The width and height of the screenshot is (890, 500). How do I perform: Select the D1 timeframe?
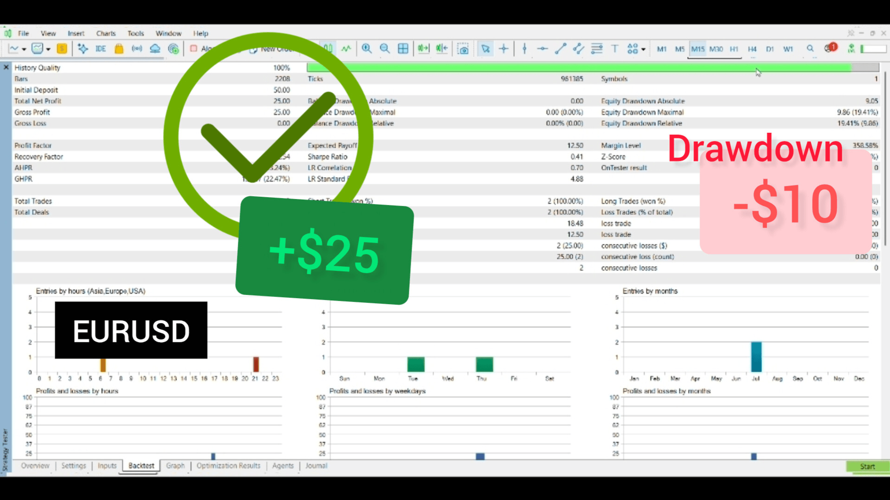point(770,49)
